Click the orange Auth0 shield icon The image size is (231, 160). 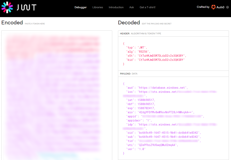[x=213, y=7]
